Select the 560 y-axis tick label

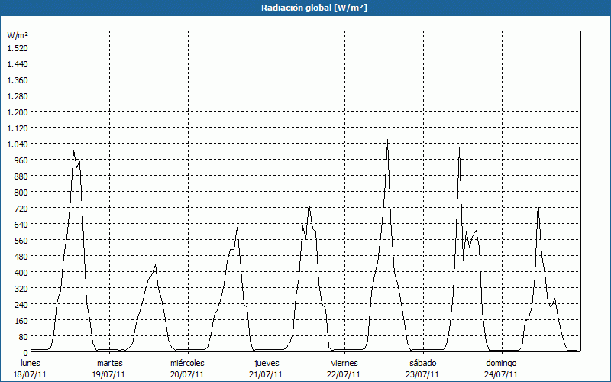[x=21, y=240]
